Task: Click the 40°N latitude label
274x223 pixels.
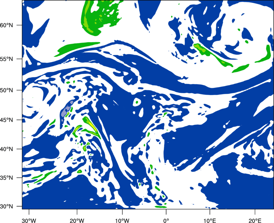Action: pyautogui.click(x=7, y=149)
